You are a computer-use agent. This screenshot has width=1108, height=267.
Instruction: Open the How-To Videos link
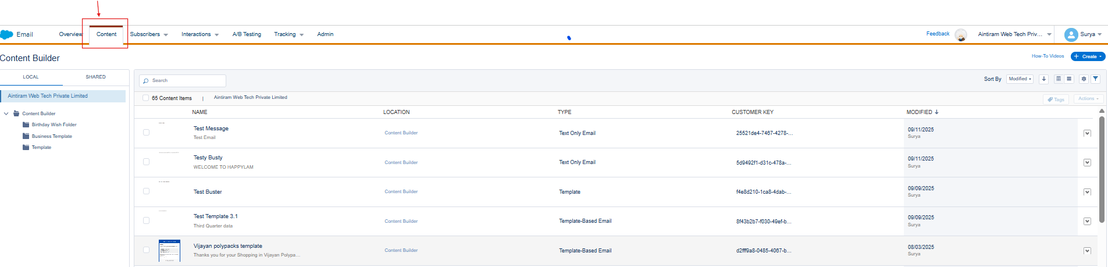coord(1048,56)
